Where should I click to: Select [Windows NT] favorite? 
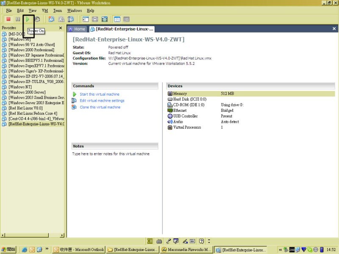[x=20, y=87]
